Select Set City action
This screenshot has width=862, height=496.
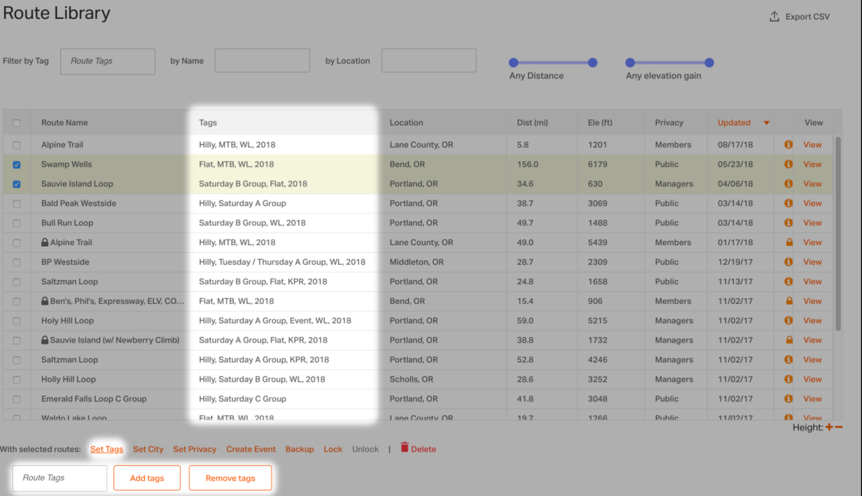point(148,449)
